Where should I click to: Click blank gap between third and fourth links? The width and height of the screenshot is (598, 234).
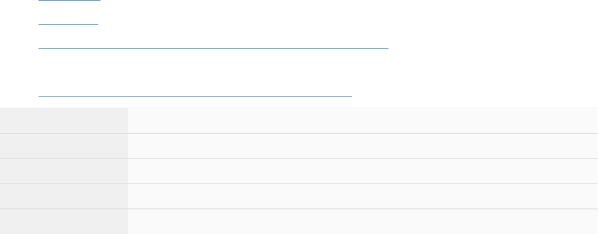coord(214,70)
